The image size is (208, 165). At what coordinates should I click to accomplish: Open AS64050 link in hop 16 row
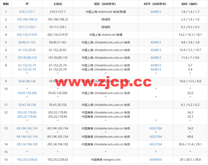point(156,160)
